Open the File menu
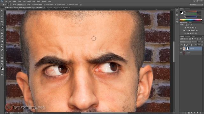Image resolution: width=204 pixels, height=114 pixels. (x=6, y=1)
